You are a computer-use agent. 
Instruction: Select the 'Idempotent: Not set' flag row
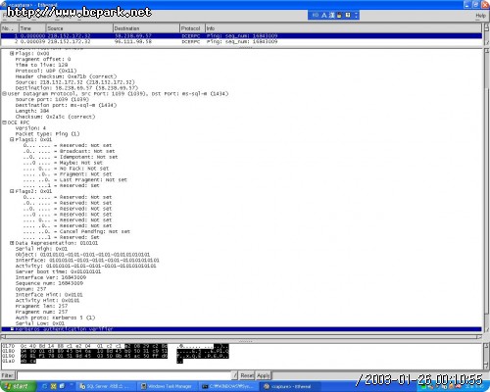tap(71, 157)
